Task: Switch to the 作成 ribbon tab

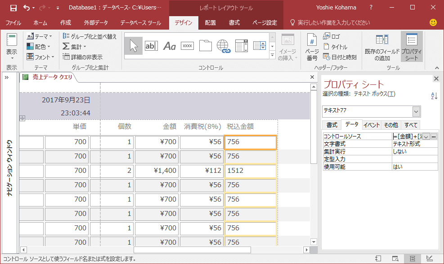Action: click(x=65, y=22)
